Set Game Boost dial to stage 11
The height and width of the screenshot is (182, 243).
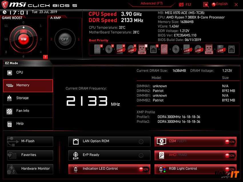6,26
